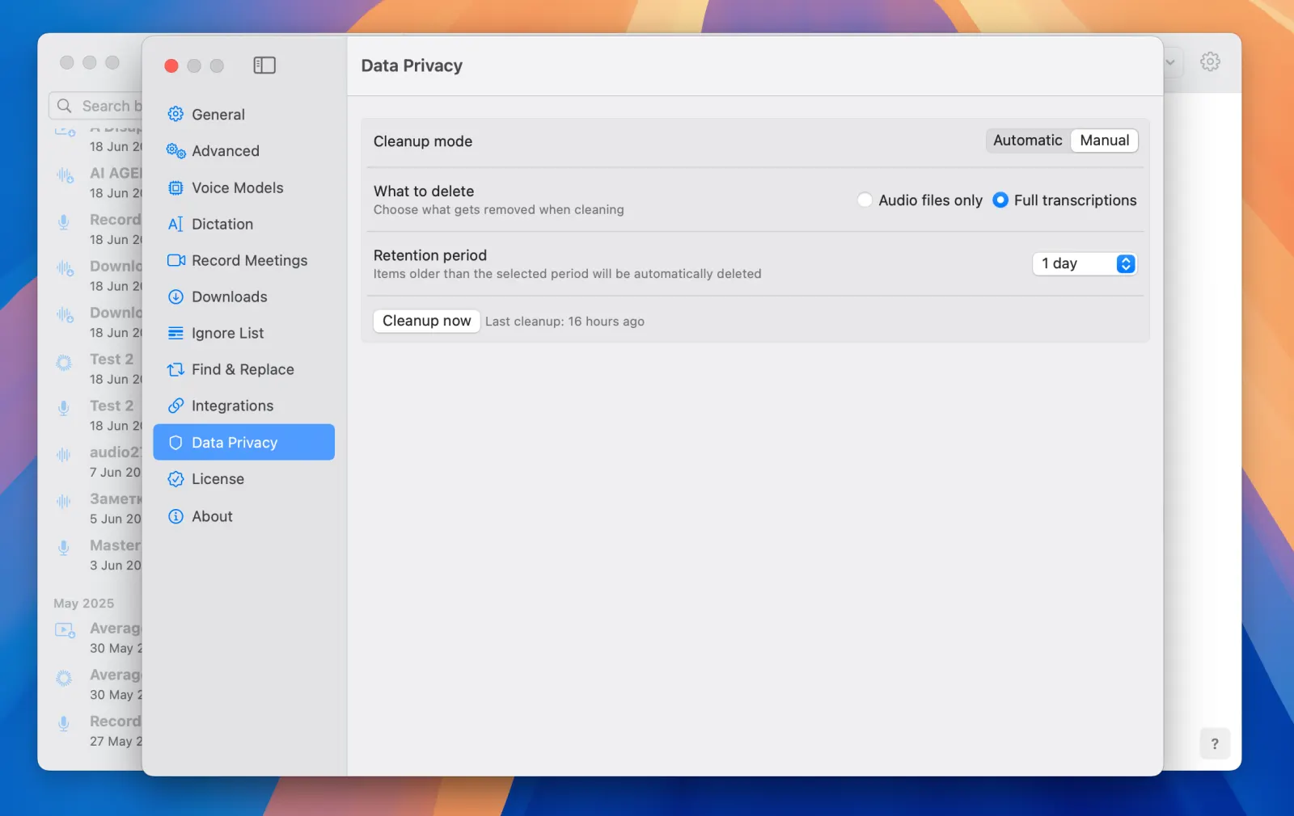This screenshot has width=1294, height=816.
Task: Click microphone icon beside 27 May Record item
Action: point(64,724)
